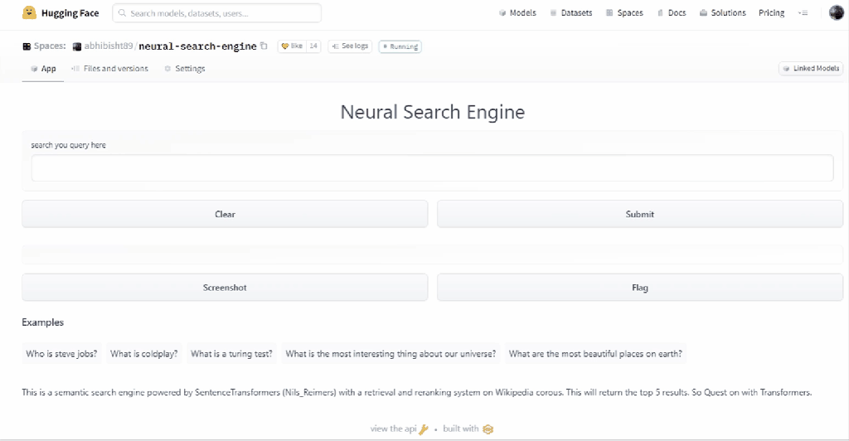Open the hamburger more-options menu icon
This screenshot has width=849, height=441.
803,13
